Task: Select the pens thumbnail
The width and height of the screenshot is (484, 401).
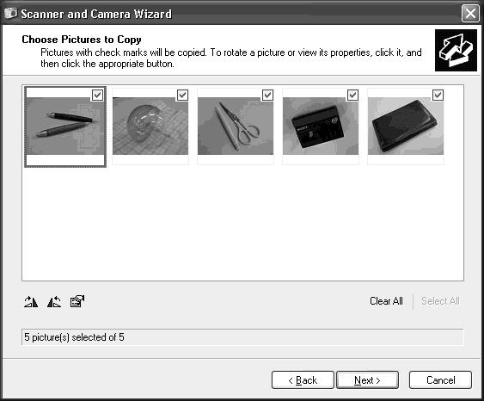Action: coord(65,126)
